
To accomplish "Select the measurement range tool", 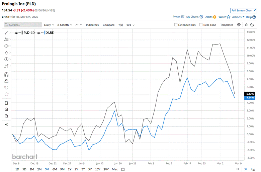I will coord(6,66).
